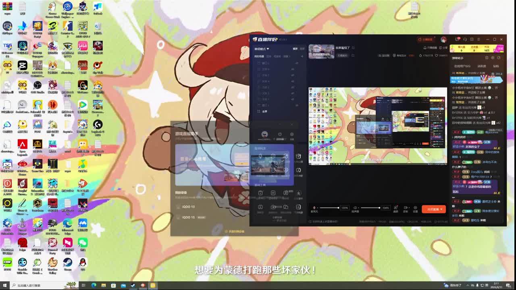Open the Steam desktop shortcut
This screenshot has width=516, height=290.
[x=67, y=264]
